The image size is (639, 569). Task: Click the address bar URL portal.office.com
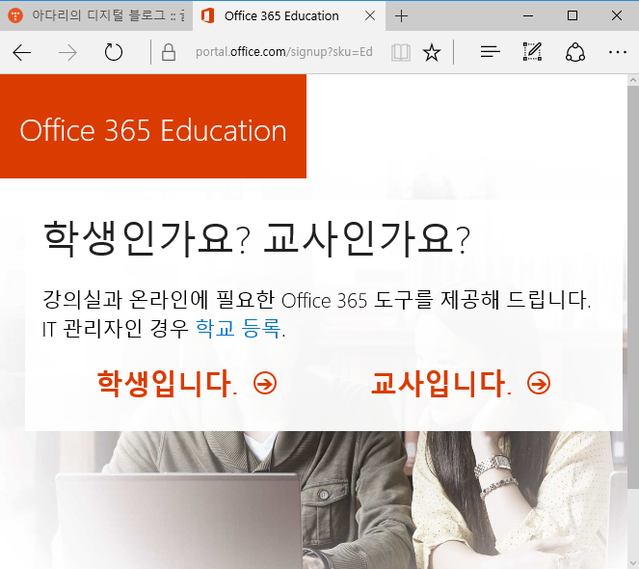click(283, 52)
